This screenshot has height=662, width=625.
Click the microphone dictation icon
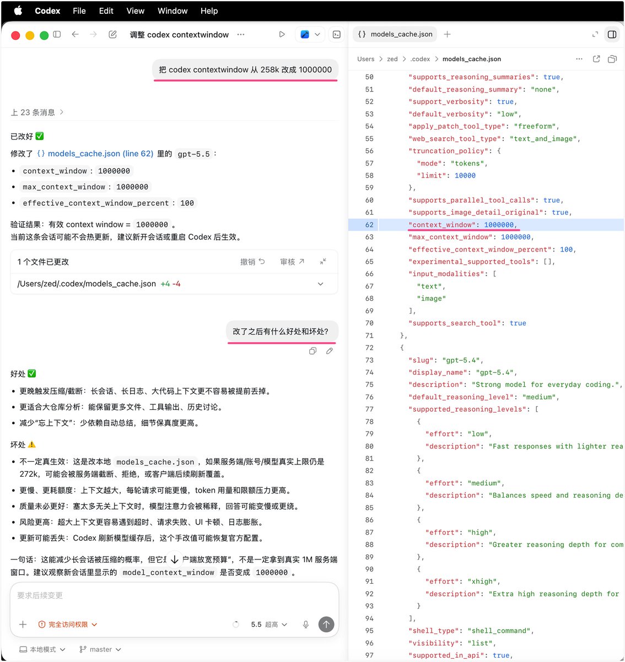coord(306,624)
